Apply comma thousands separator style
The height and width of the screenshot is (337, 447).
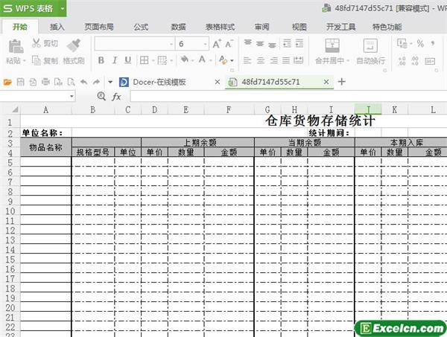pyautogui.click(x=433, y=44)
